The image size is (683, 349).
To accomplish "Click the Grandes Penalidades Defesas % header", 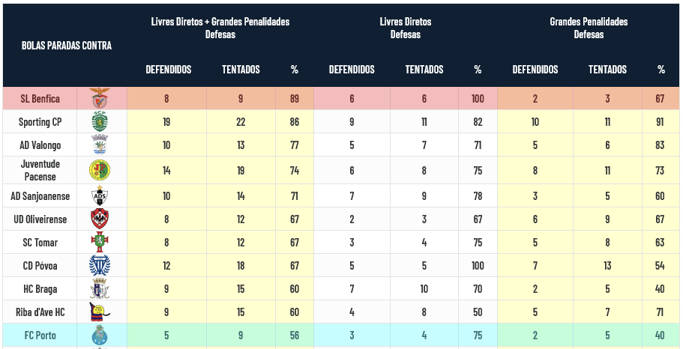I will coord(661,70).
